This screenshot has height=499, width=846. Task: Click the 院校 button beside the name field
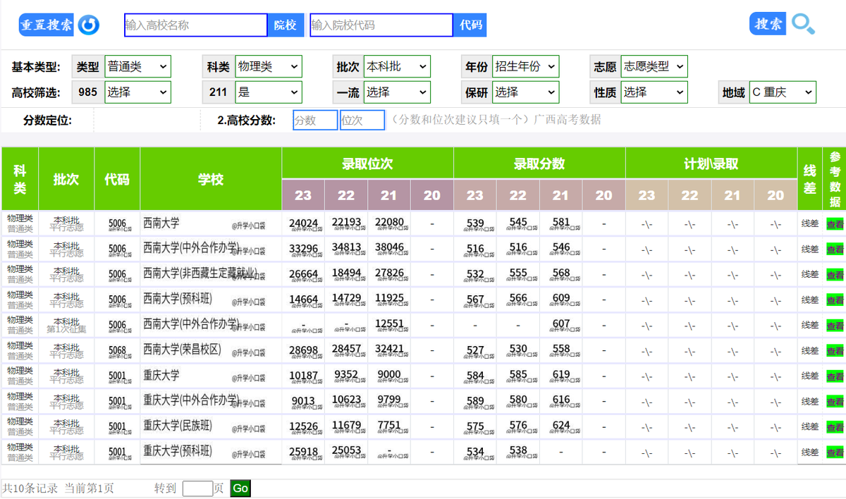coord(285,24)
